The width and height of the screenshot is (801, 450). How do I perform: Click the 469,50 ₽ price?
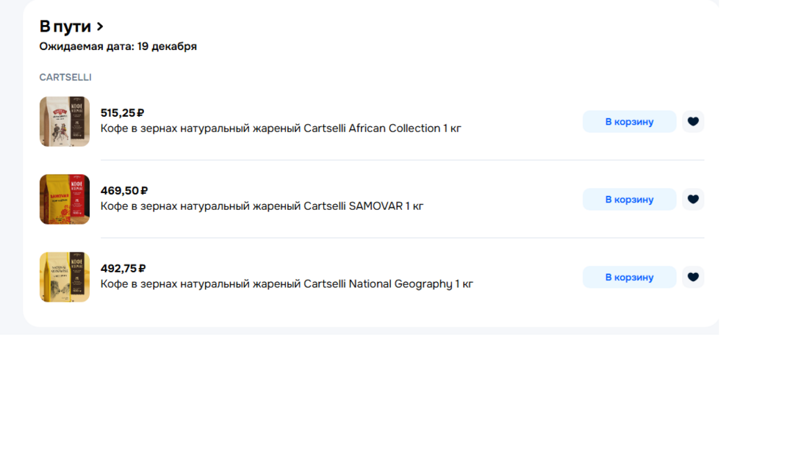[124, 191]
